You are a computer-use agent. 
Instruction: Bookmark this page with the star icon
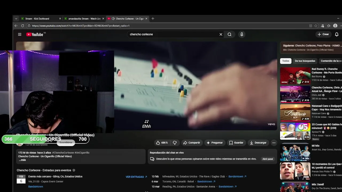316,26
